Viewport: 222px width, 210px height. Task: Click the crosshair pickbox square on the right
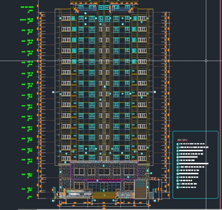tap(206, 61)
